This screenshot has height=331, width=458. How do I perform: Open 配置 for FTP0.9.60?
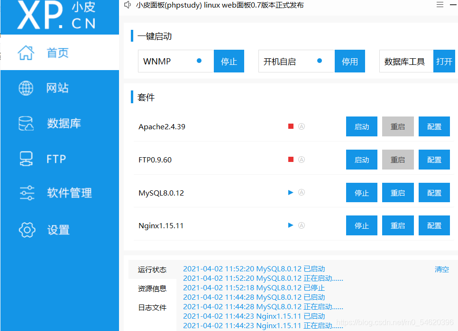pyautogui.click(x=434, y=160)
